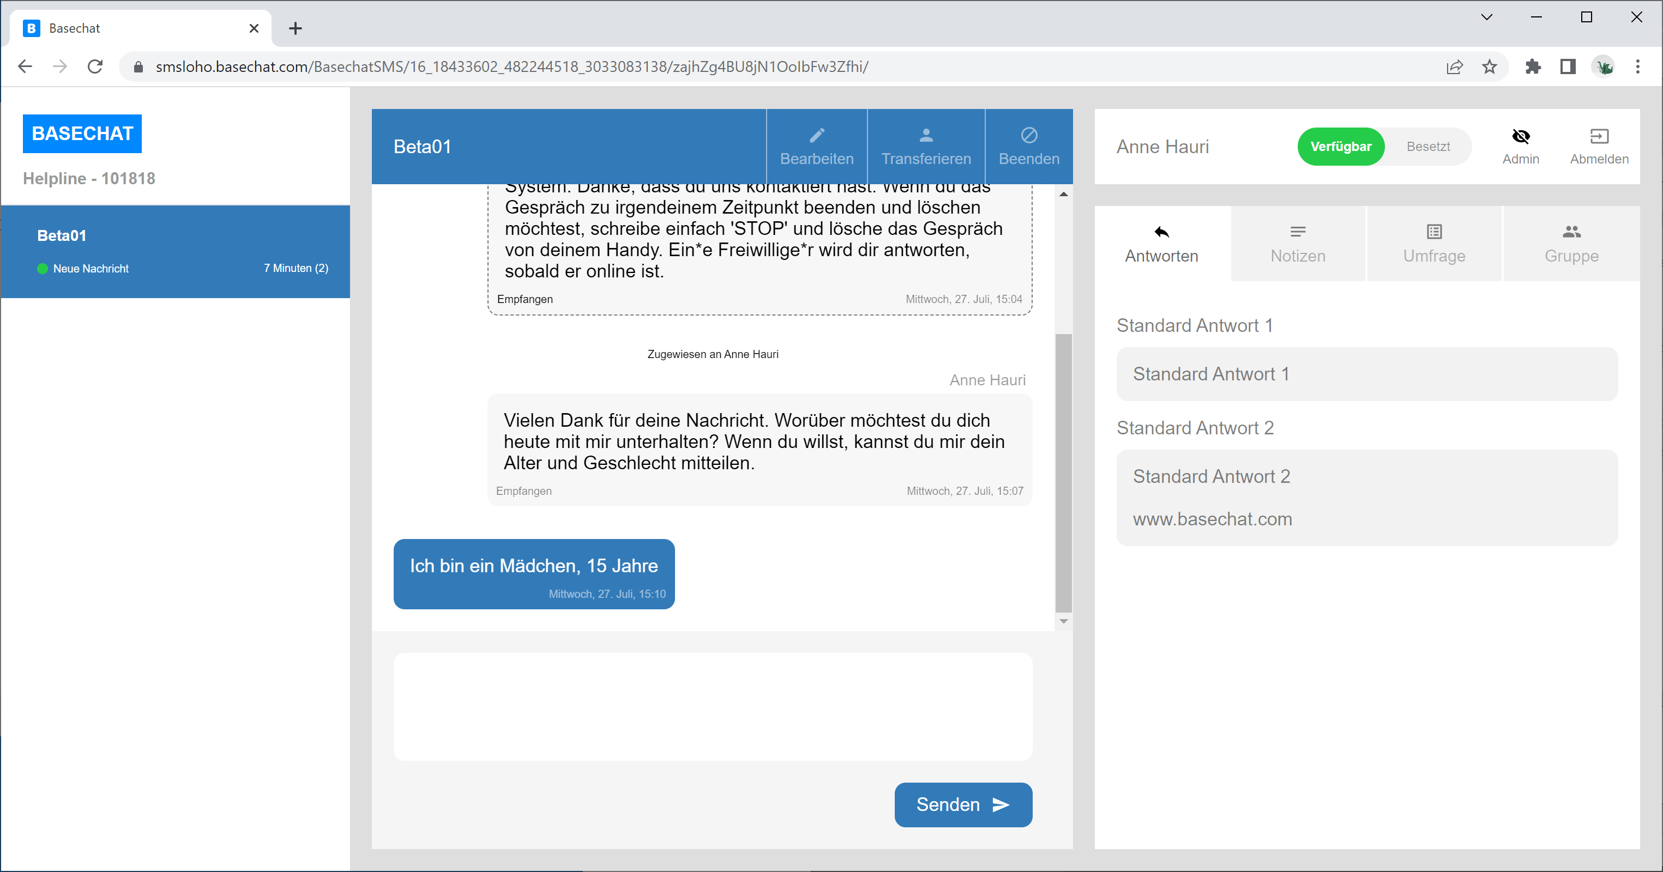Open the Notizen tab

[x=1298, y=244]
